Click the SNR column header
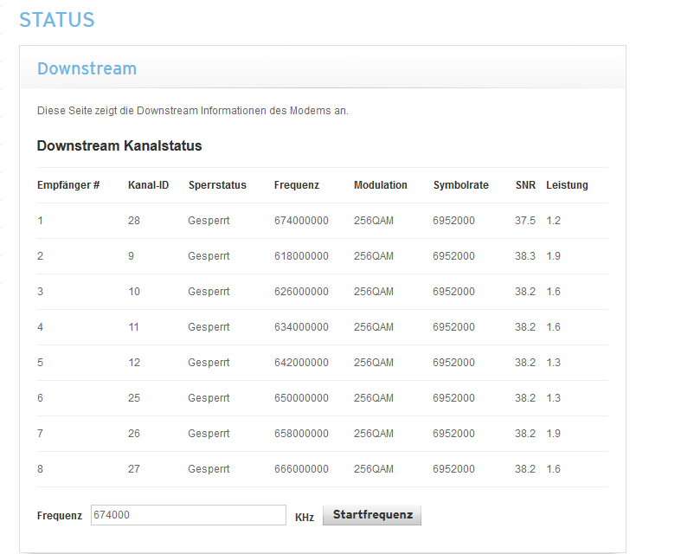Viewport: 681px width, 554px height. pyautogui.click(x=525, y=185)
